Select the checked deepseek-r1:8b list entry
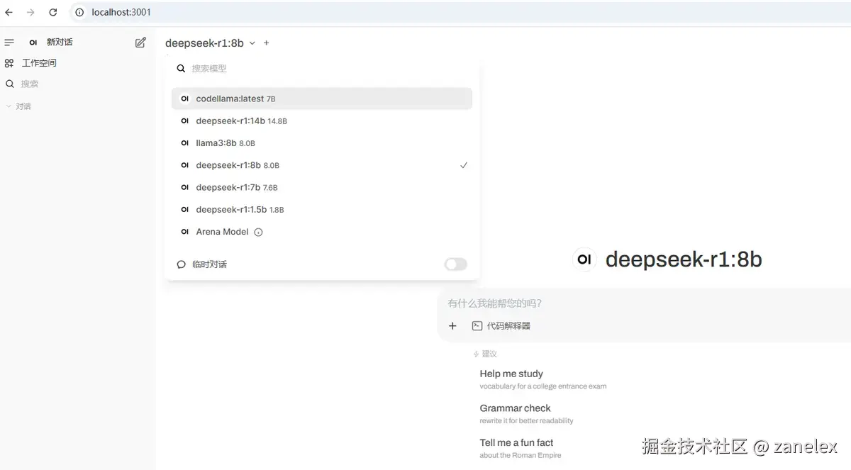 [321, 165]
